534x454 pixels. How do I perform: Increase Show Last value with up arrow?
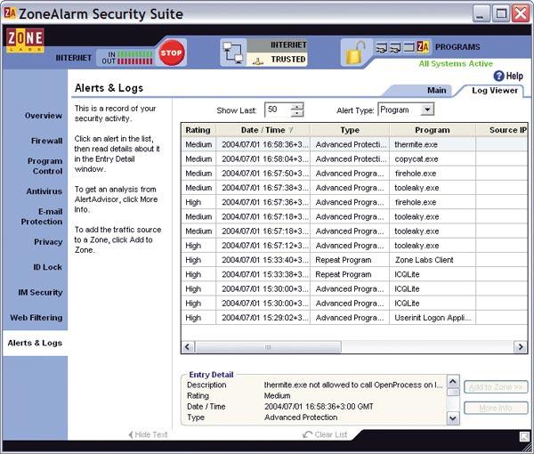click(297, 106)
